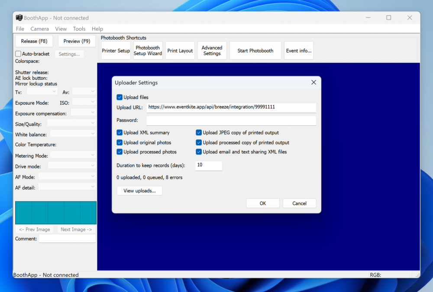Image resolution: width=433 pixels, height=292 pixels.
Task: Click the BoothApp camera icon in title bar
Action: click(x=19, y=18)
